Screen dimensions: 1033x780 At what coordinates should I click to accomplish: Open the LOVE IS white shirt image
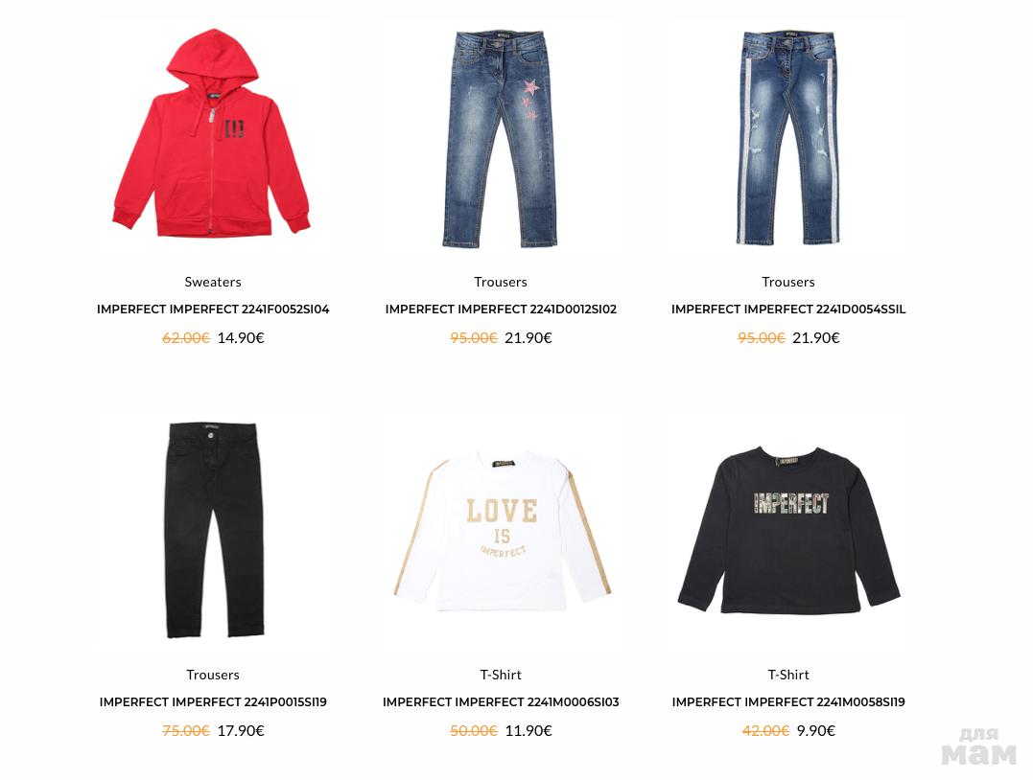(501, 531)
